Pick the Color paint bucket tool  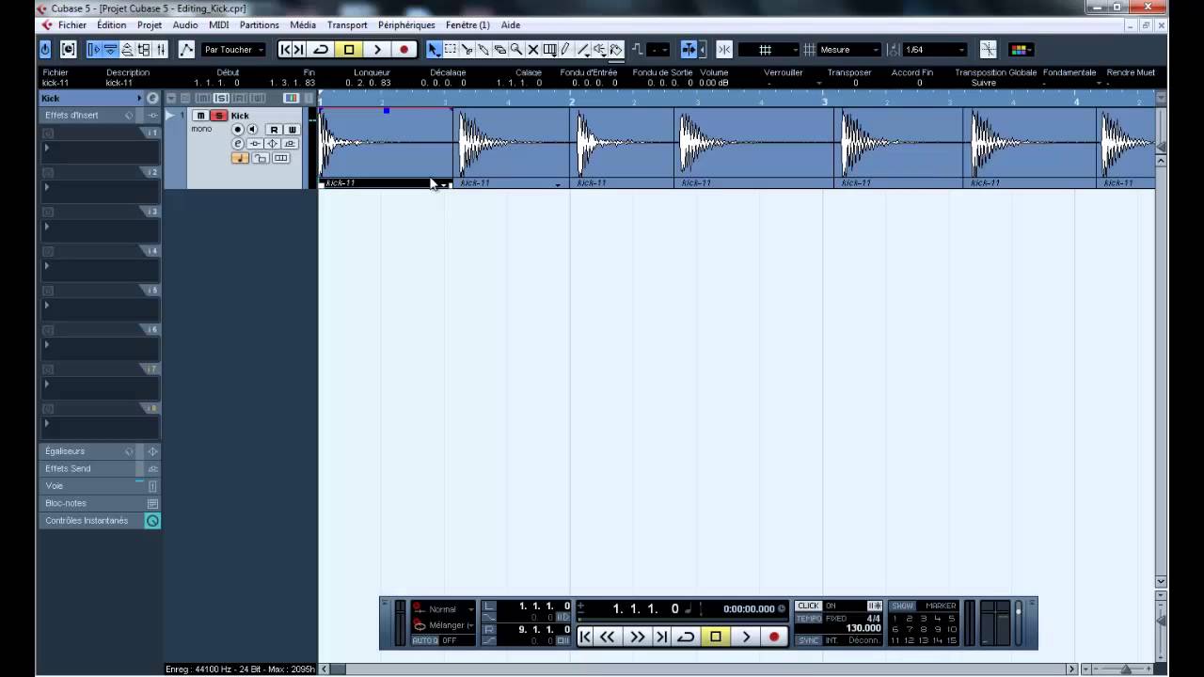pyautogui.click(x=616, y=50)
